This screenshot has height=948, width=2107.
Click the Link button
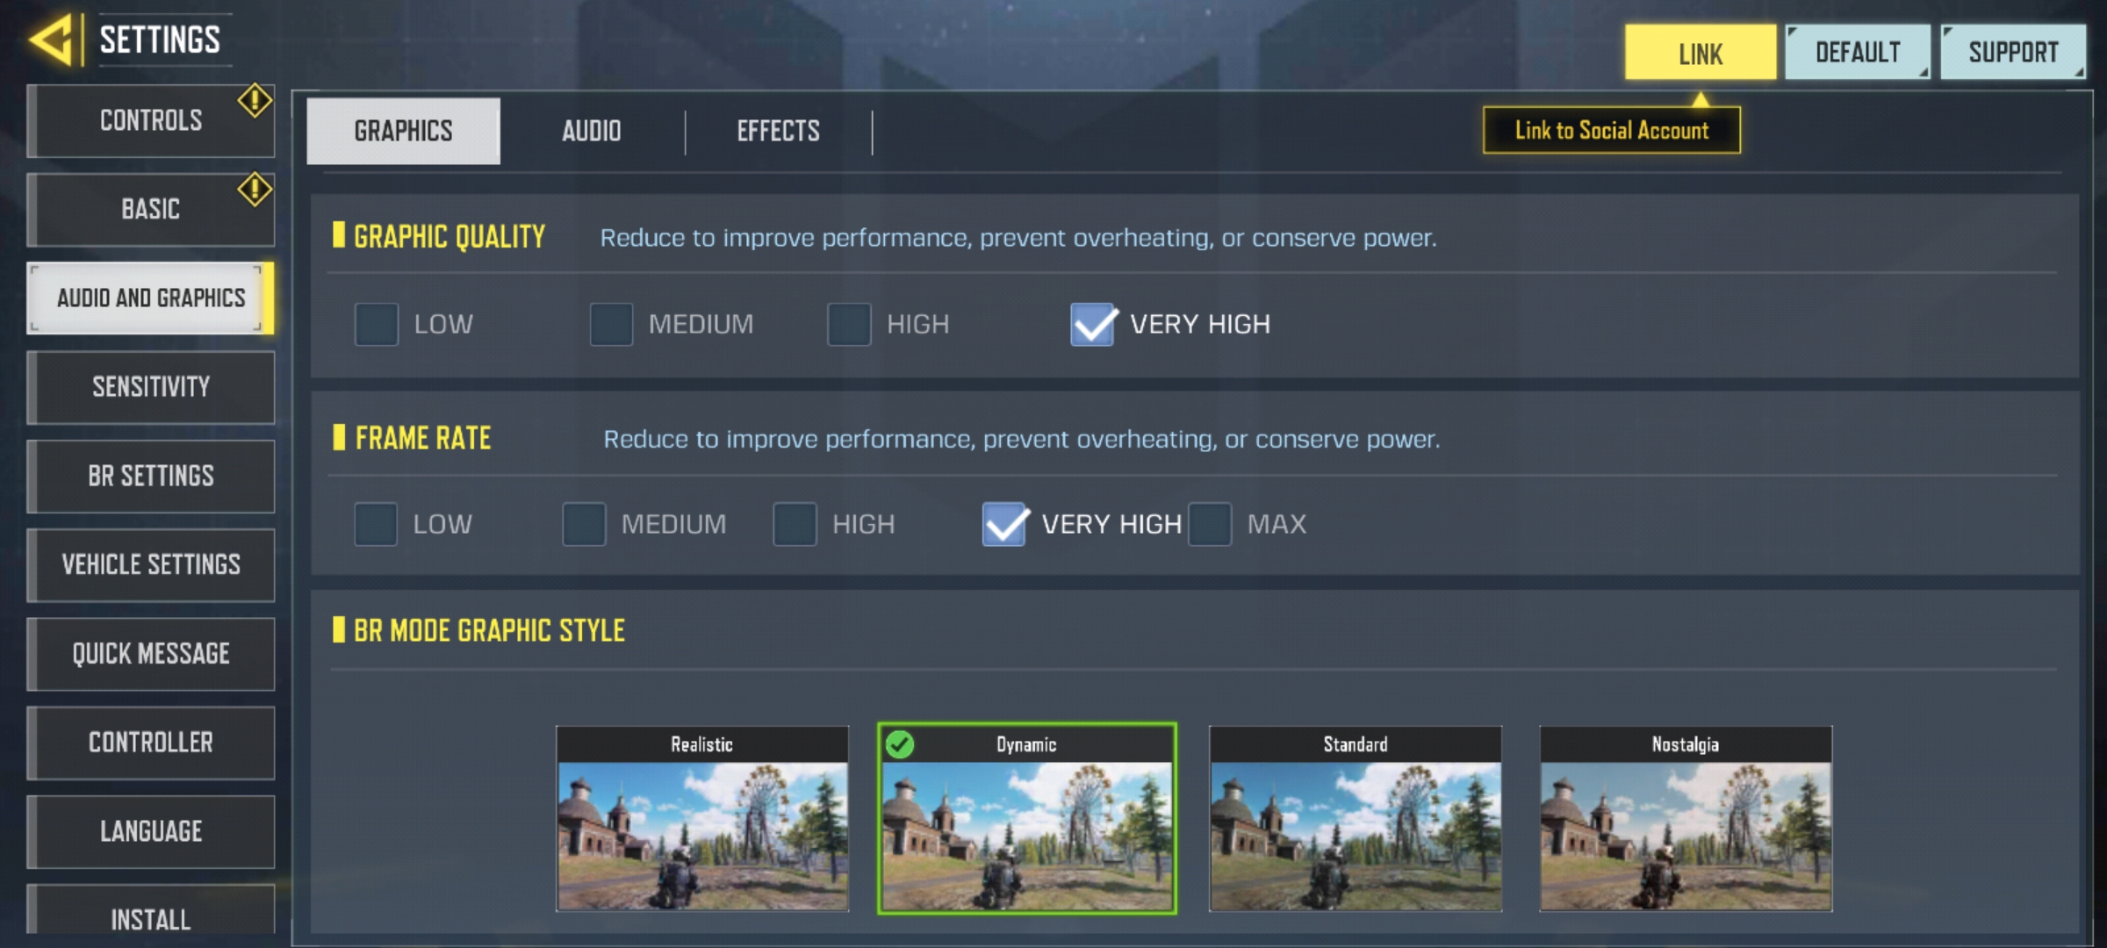coord(1700,53)
